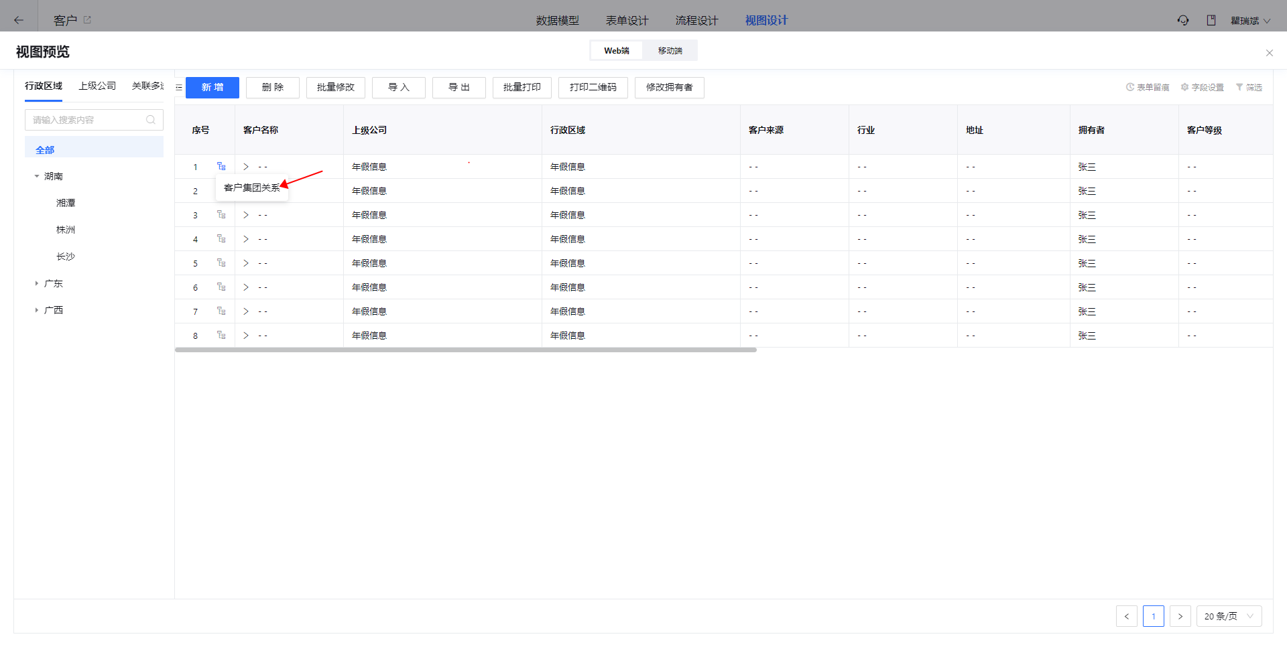The width and height of the screenshot is (1287, 665).
Task: Click group relation icon in row 7
Action: (x=221, y=311)
